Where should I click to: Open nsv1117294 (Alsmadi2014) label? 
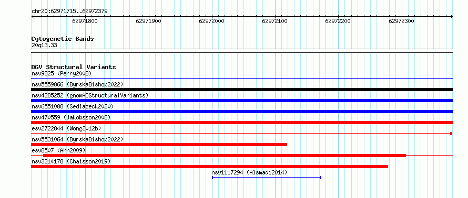point(250,172)
